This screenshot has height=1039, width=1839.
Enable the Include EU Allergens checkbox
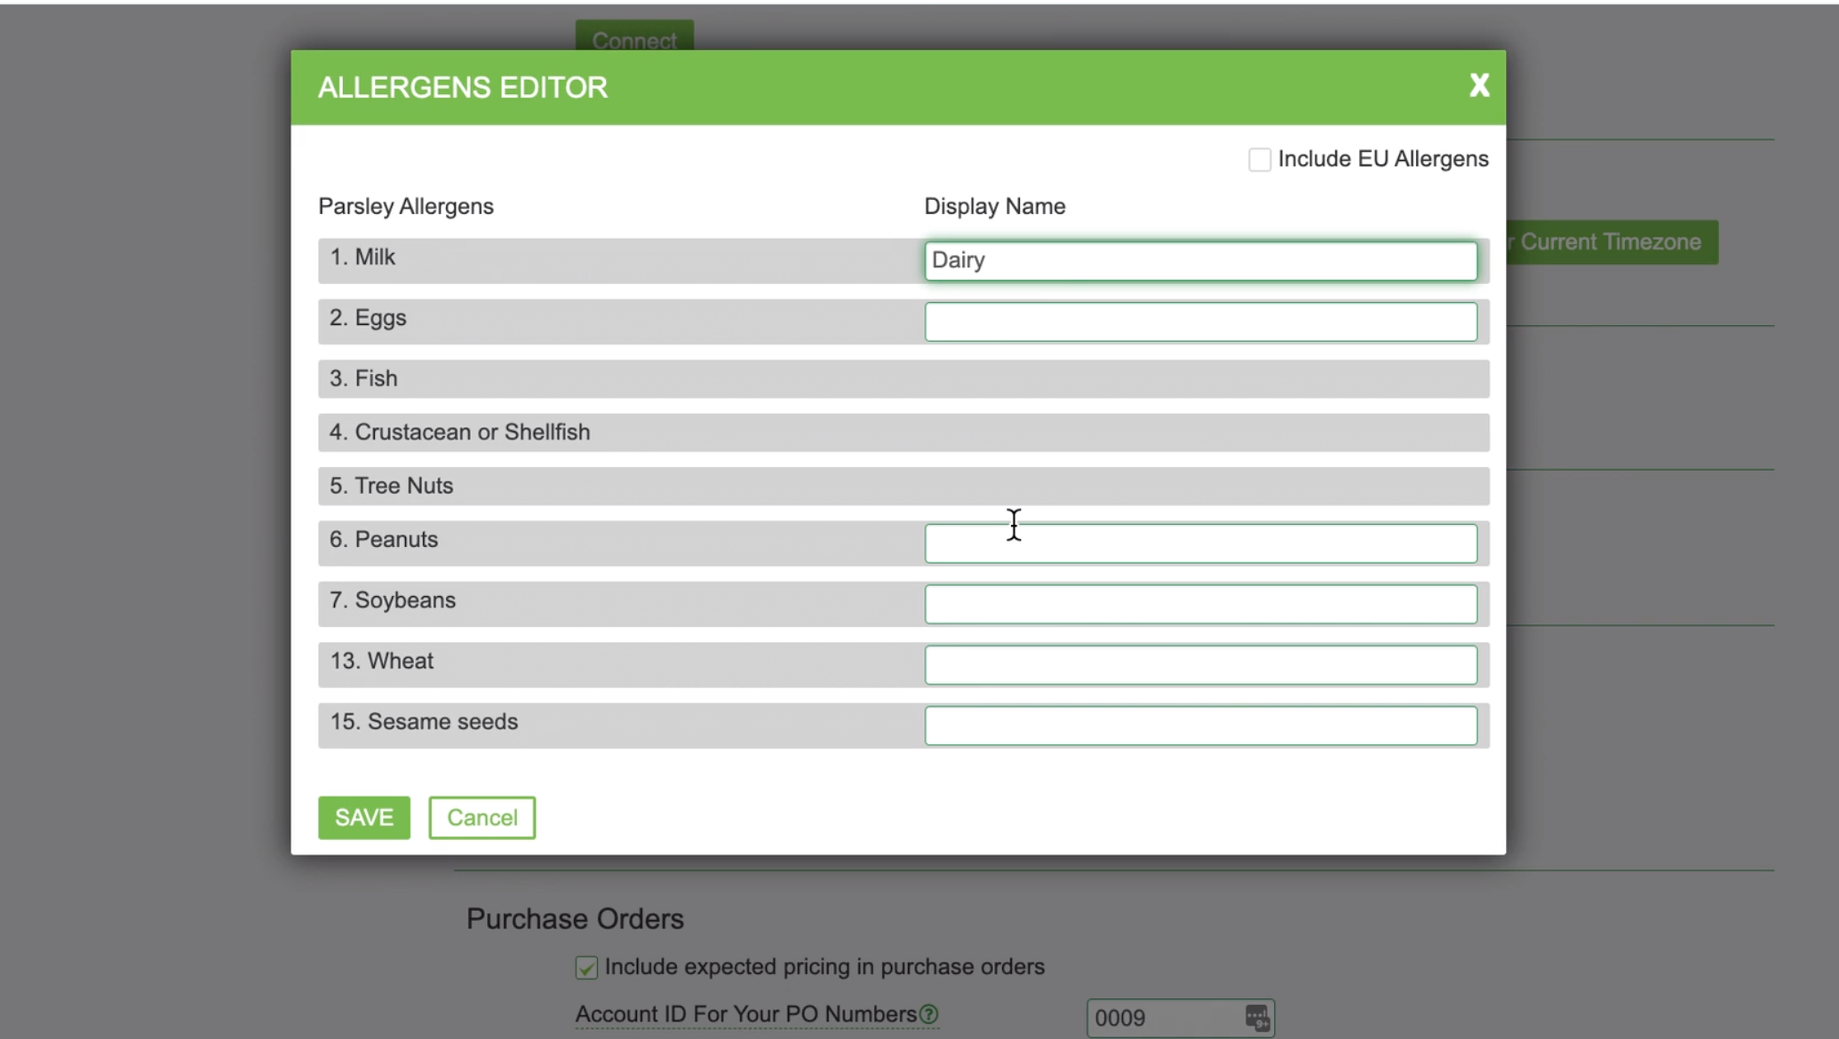(1259, 160)
